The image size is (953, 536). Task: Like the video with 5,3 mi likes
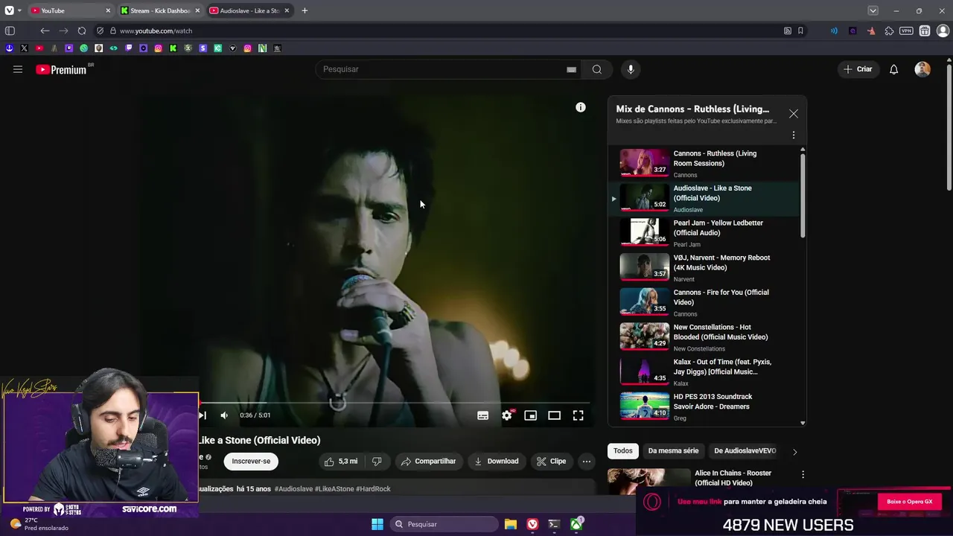341,462
